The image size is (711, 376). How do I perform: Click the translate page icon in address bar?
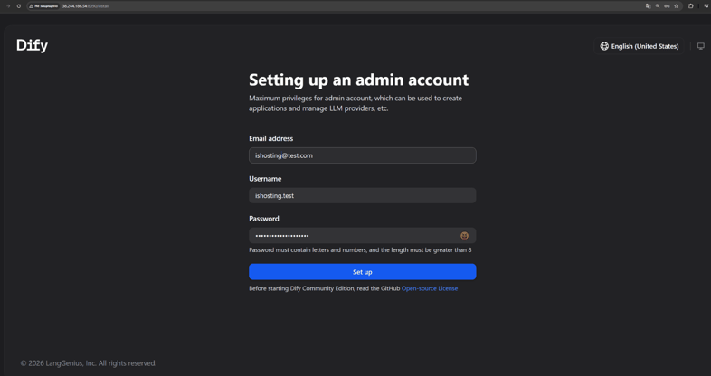click(x=648, y=6)
